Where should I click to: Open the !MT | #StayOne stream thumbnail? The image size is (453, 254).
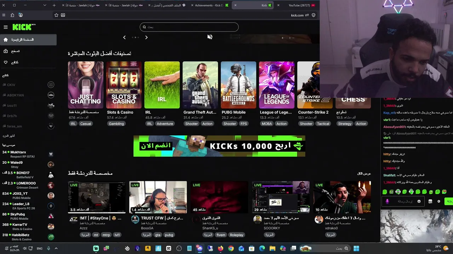(x=97, y=197)
